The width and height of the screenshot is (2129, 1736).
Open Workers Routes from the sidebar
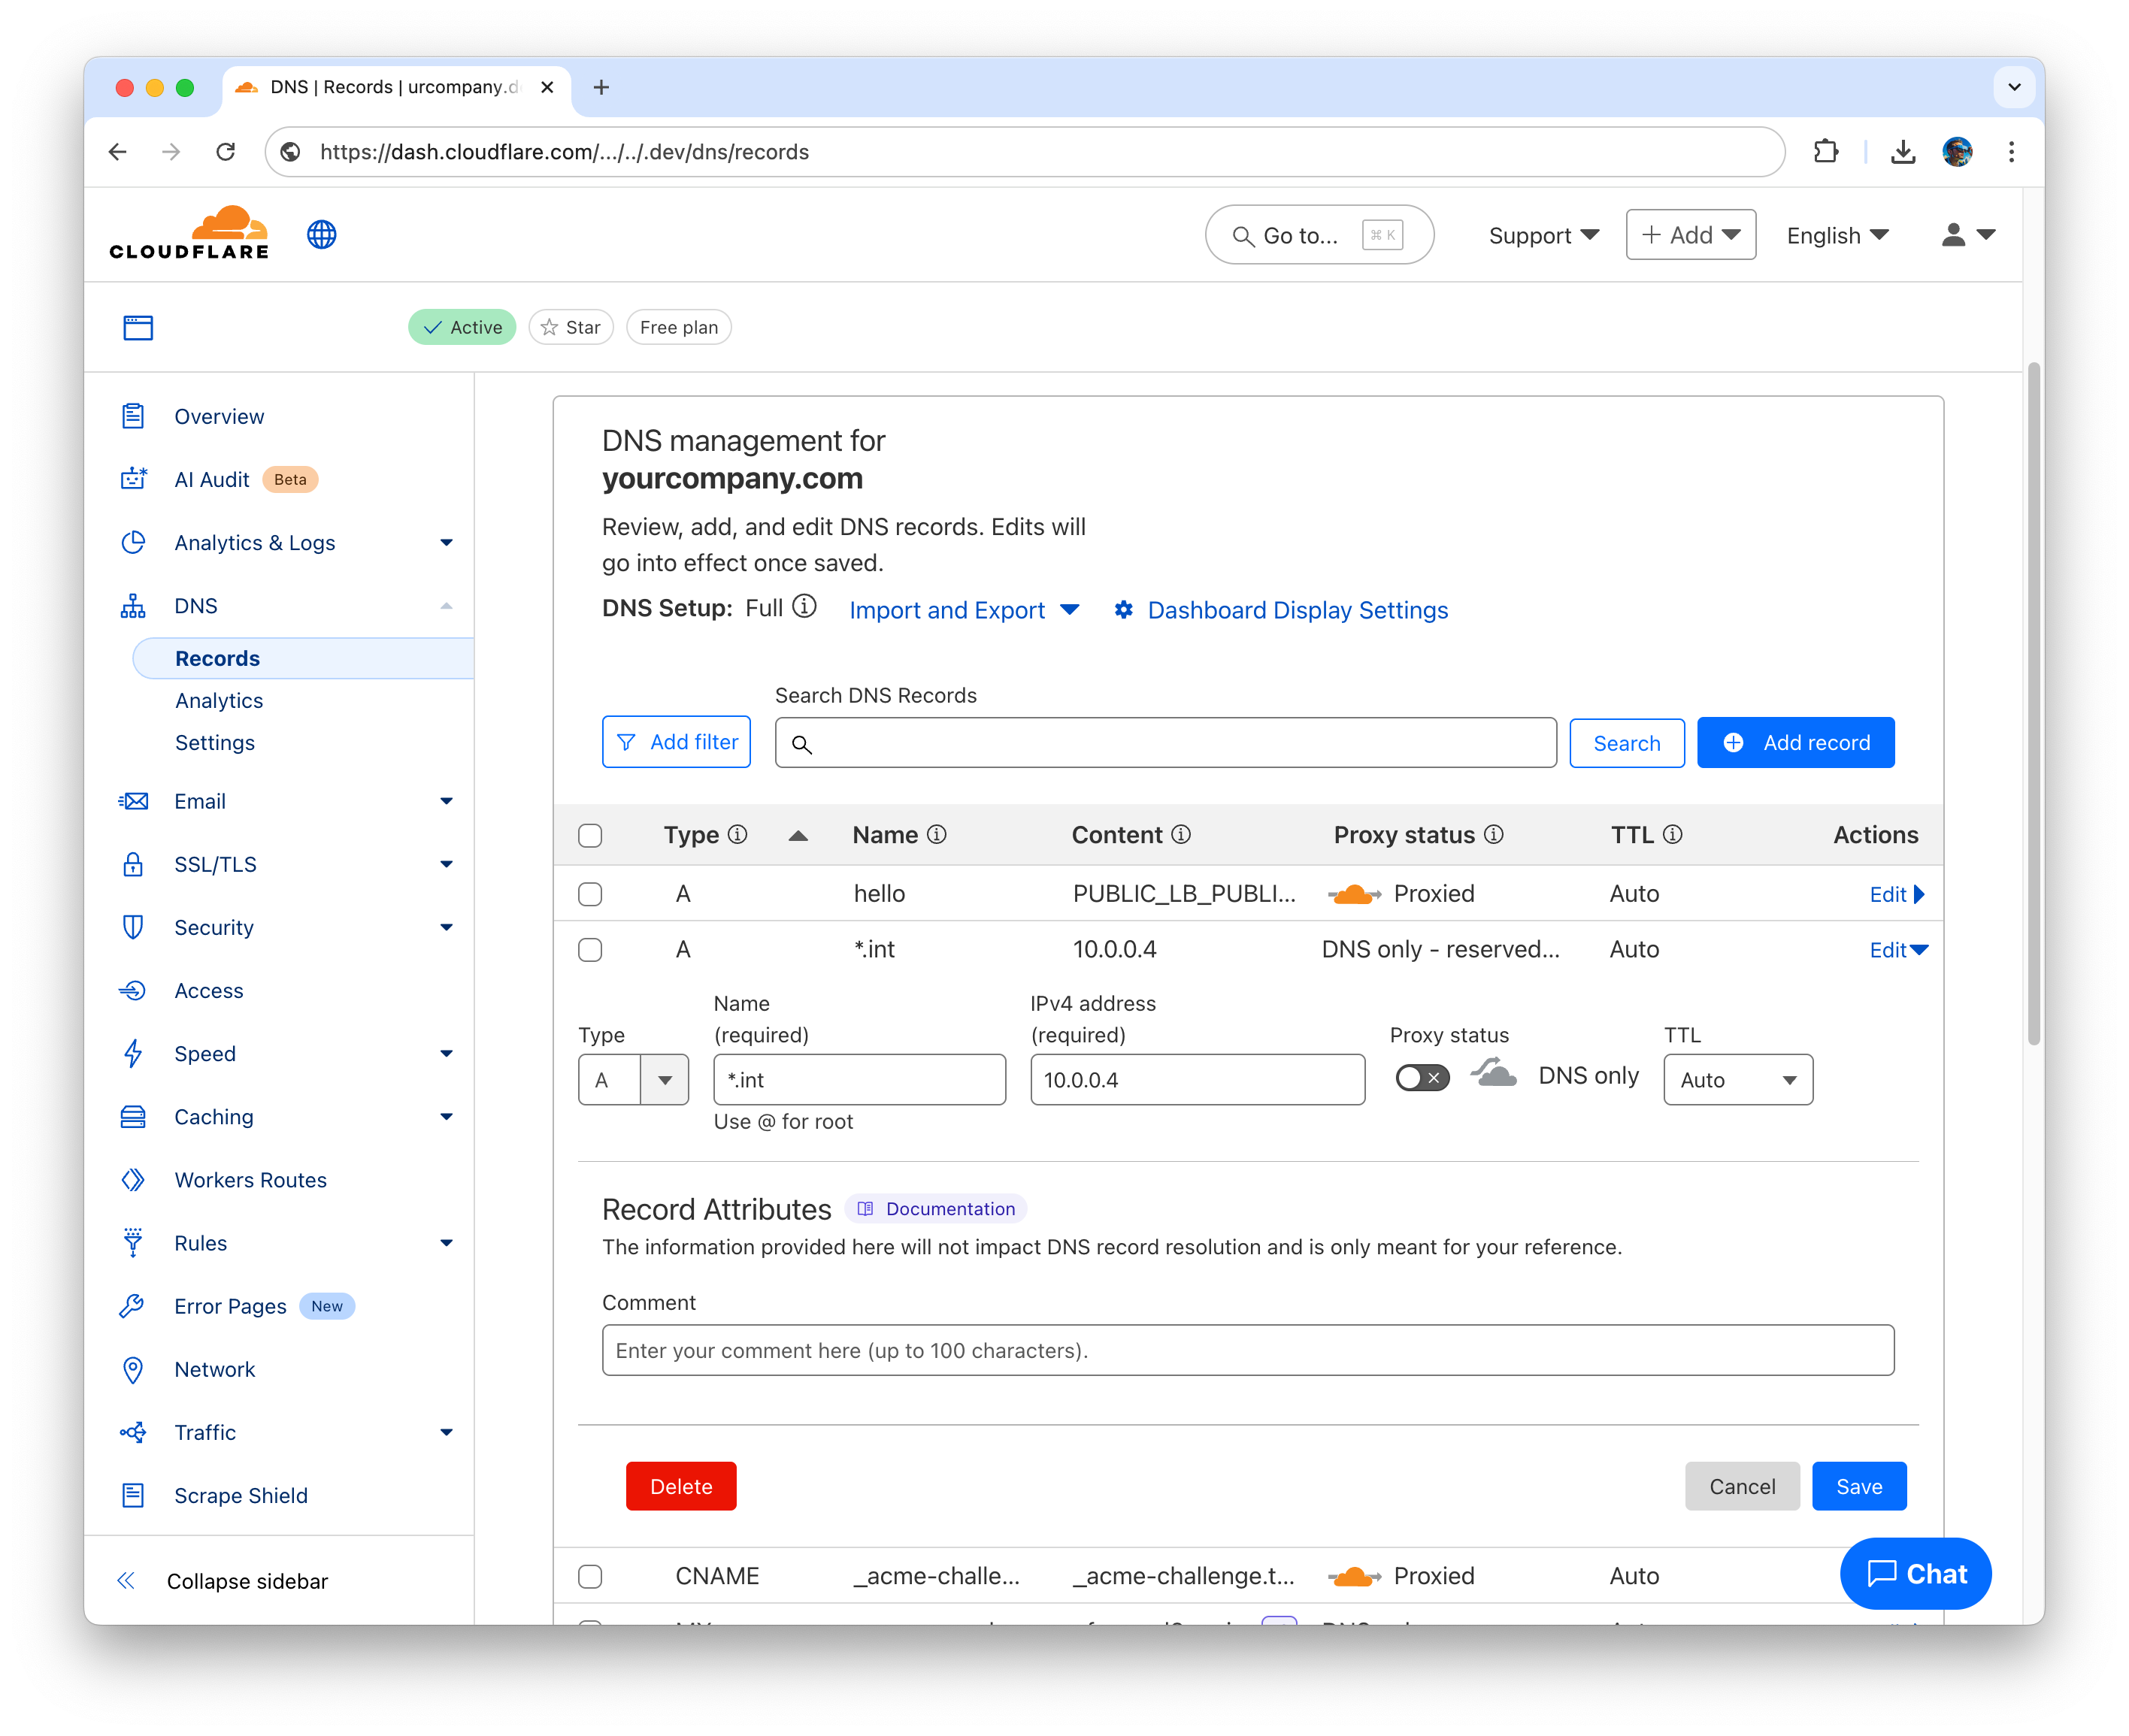click(x=250, y=1179)
